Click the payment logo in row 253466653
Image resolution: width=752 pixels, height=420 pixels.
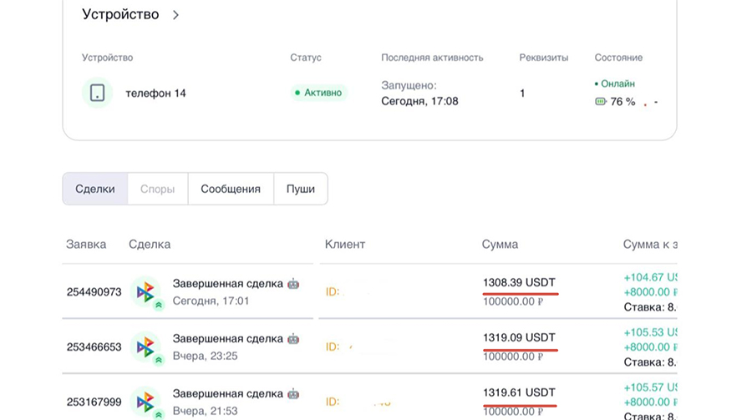coord(145,347)
